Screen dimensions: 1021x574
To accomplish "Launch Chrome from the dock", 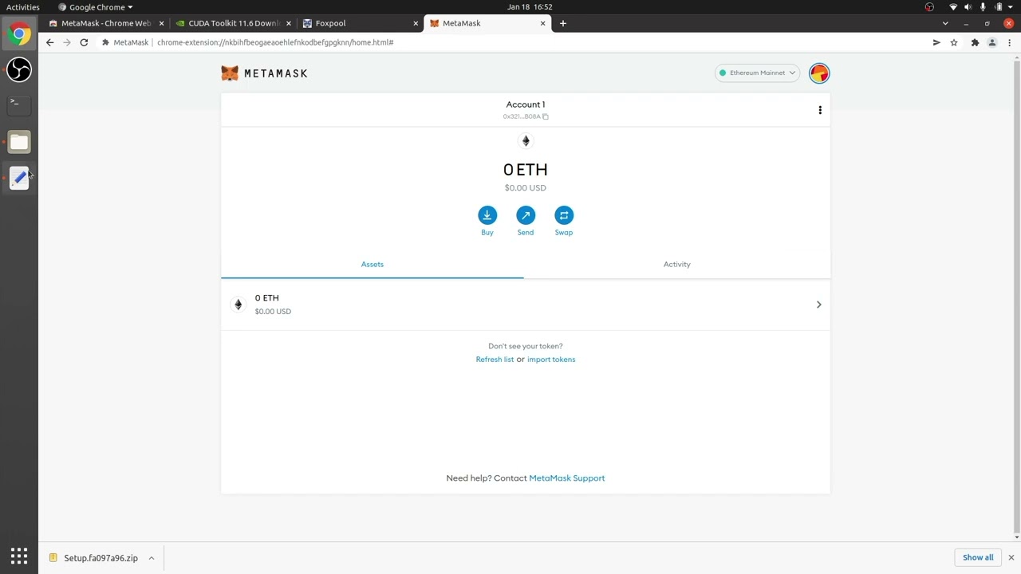I will [x=19, y=33].
